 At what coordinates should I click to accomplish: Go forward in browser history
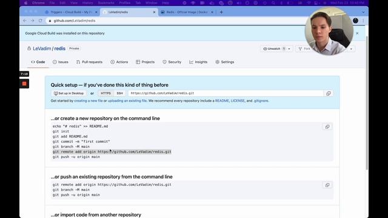[32, 21]
